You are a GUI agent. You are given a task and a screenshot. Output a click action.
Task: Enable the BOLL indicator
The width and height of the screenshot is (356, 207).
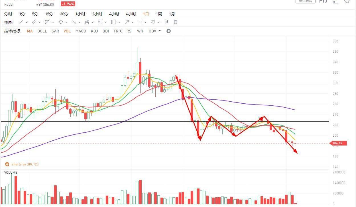[x=42, y=31]
